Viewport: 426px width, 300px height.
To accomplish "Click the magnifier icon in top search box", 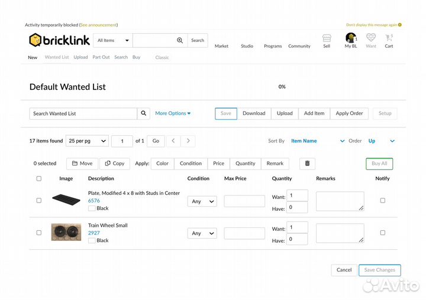I will pos(180,40).
